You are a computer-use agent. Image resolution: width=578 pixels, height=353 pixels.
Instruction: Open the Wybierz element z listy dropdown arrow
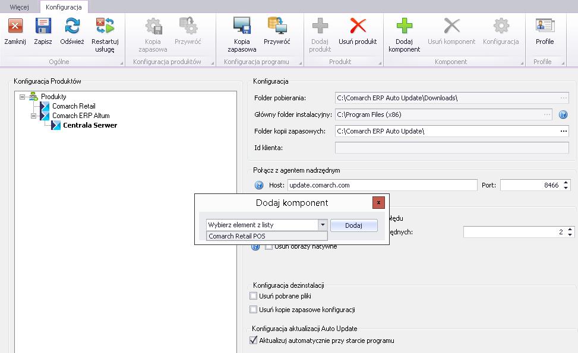click(x=323, y=224)
